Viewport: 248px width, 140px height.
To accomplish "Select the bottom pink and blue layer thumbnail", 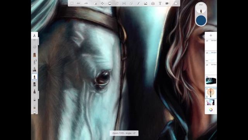I will (x=211, y=102).
